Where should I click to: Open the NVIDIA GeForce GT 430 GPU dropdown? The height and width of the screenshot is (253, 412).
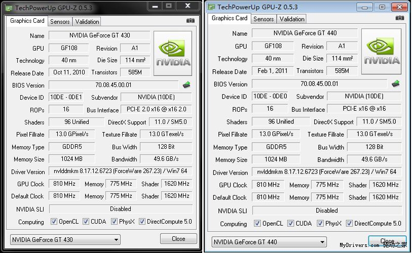(x=65, y=240)
